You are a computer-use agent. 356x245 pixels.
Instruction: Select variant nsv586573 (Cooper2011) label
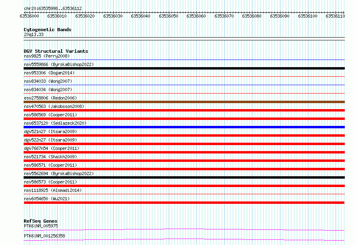coord(50,182)
